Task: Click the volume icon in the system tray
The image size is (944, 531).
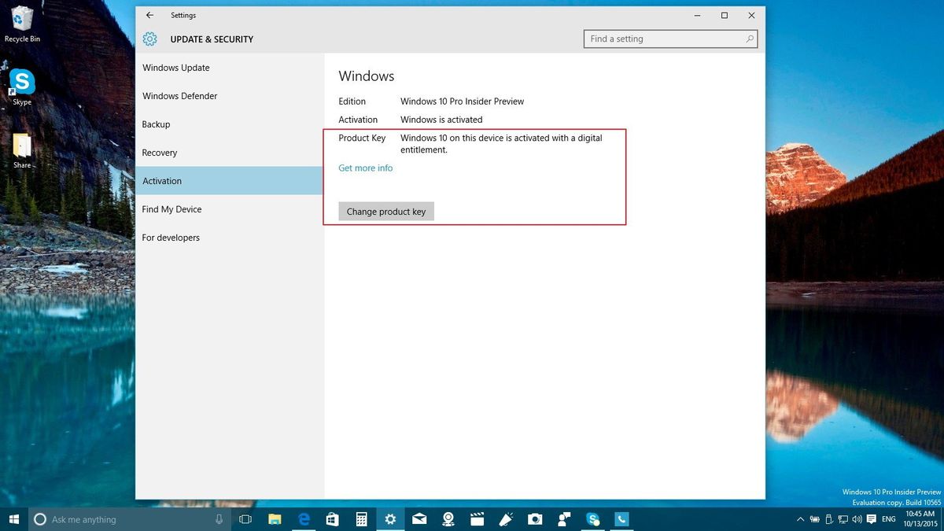Action: pyautogui.click(x=857, y=519)
